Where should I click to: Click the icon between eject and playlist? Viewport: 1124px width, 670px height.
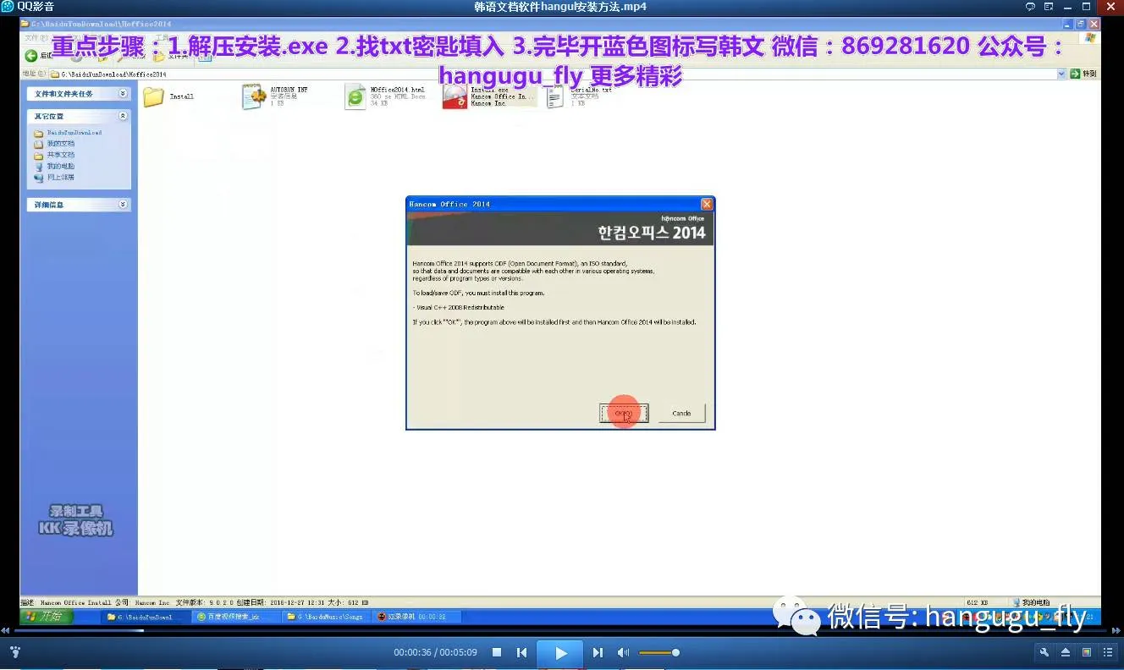pos(1087,652)
